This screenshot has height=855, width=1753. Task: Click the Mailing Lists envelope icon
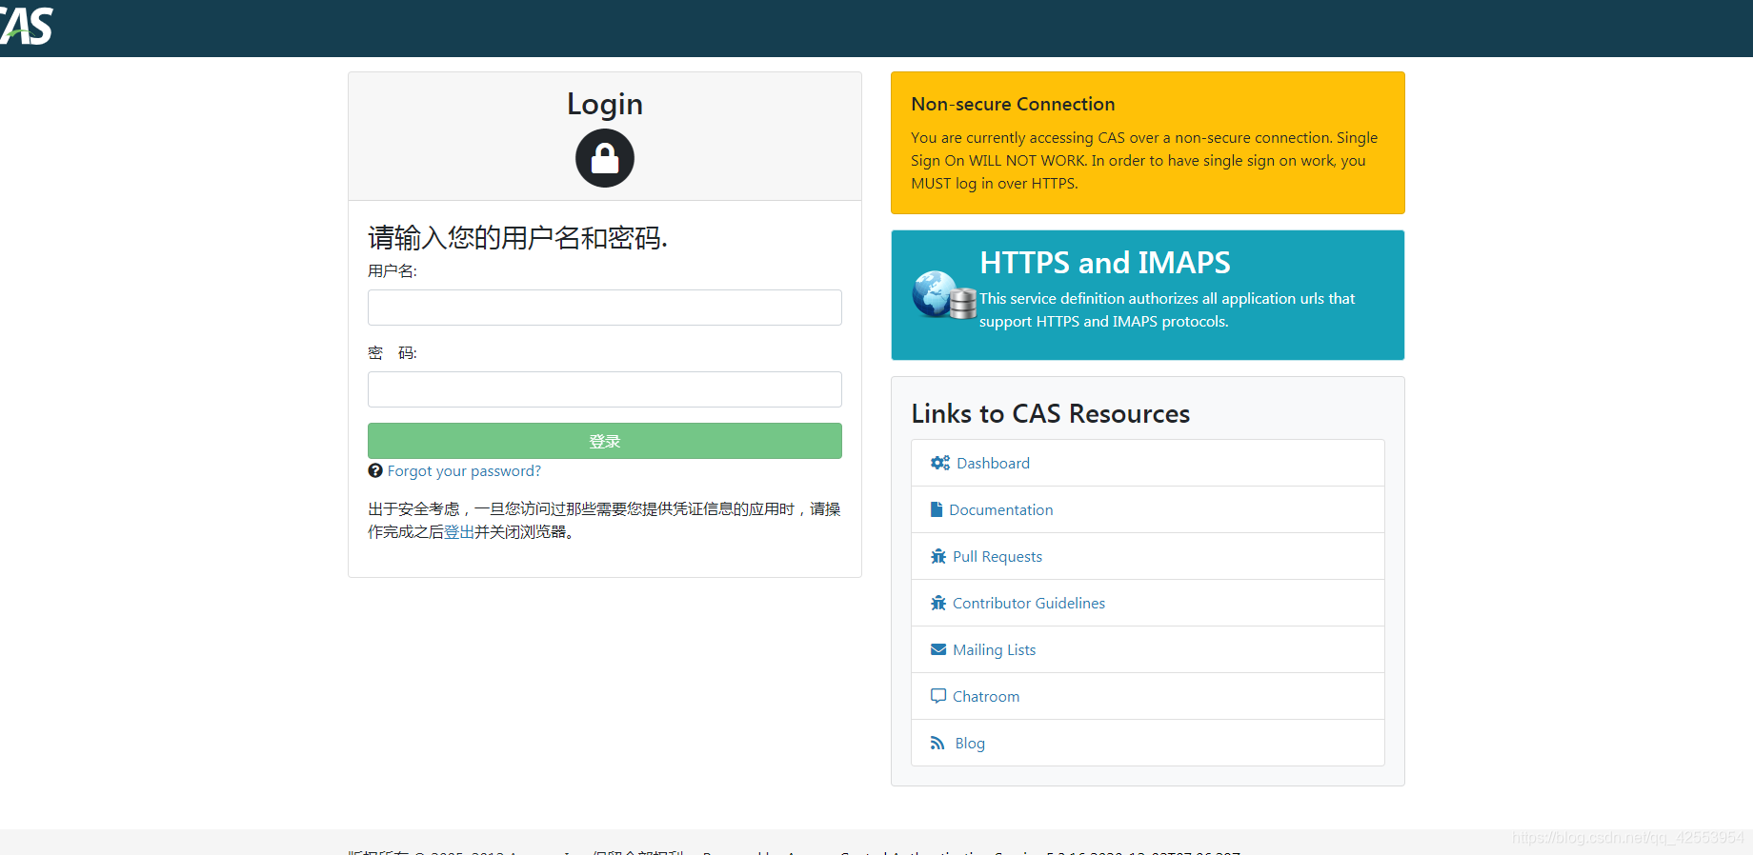click(938, 649)
